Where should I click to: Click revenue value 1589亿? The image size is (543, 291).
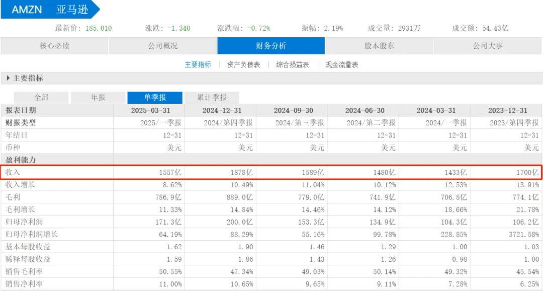coord(313,172)
